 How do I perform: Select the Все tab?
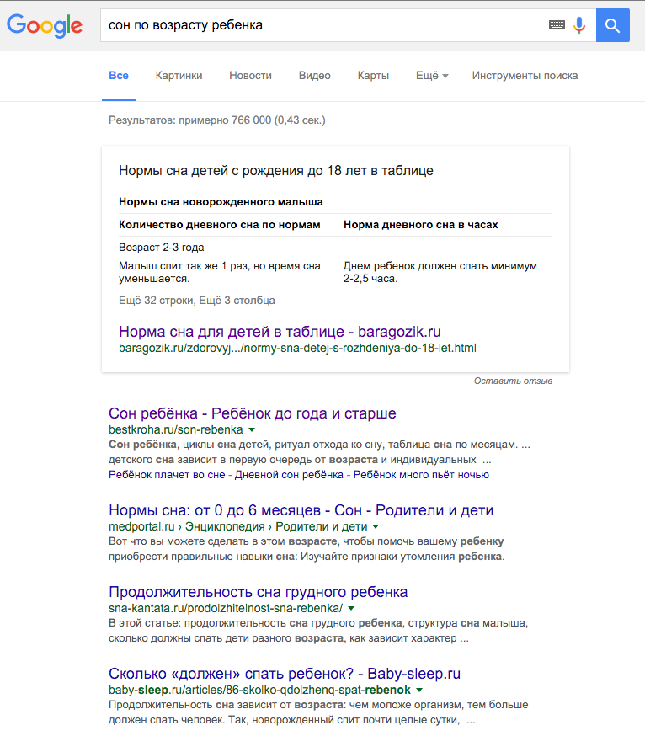tap(119, 76)
